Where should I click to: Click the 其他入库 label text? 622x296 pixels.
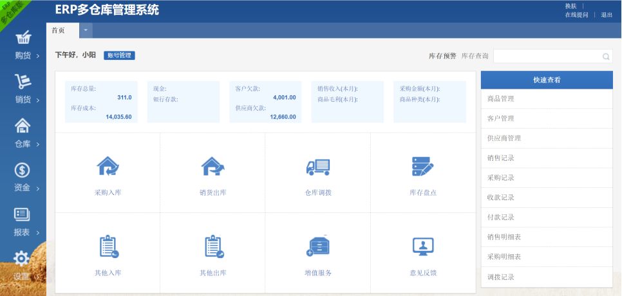coord(108,273)
